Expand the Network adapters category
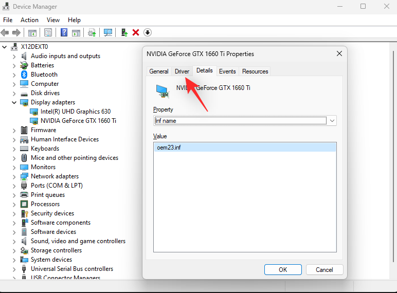 click(14, 176)
